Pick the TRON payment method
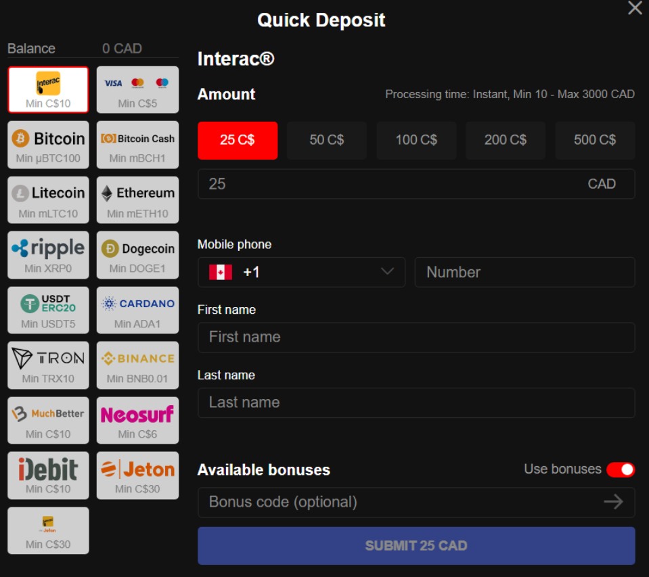The height and width of the screenshot is (577, 649). 48,365
